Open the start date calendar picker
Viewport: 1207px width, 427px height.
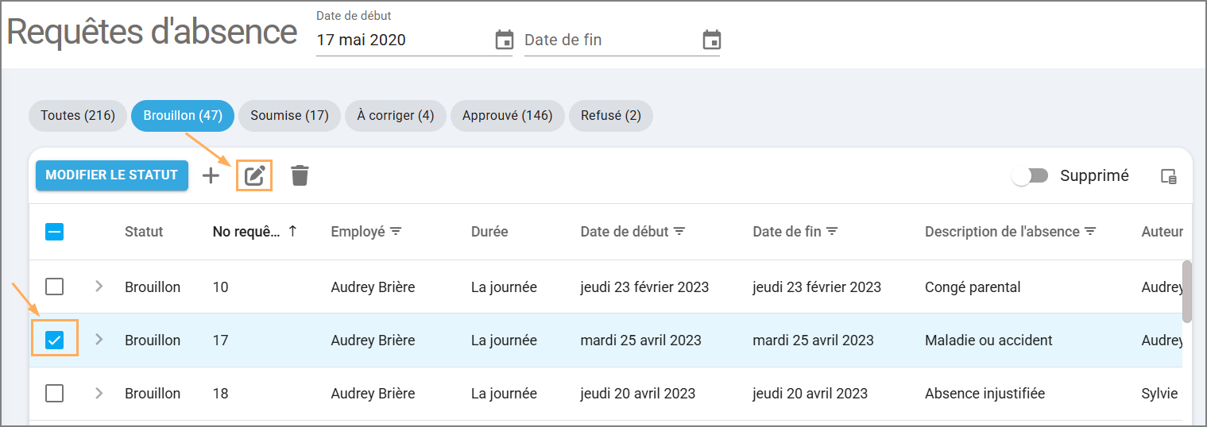[504, 40]
